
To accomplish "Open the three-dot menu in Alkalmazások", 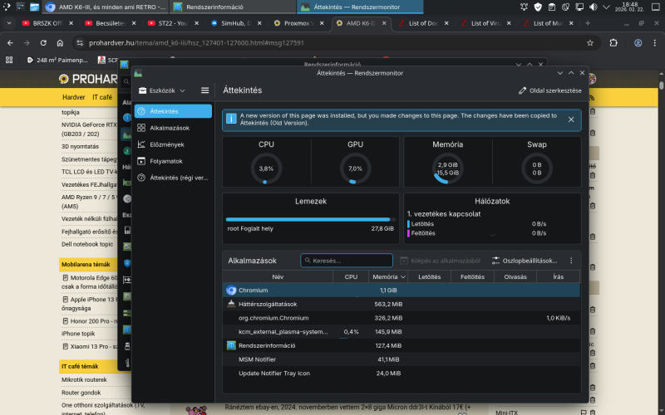I will [571, 261].
